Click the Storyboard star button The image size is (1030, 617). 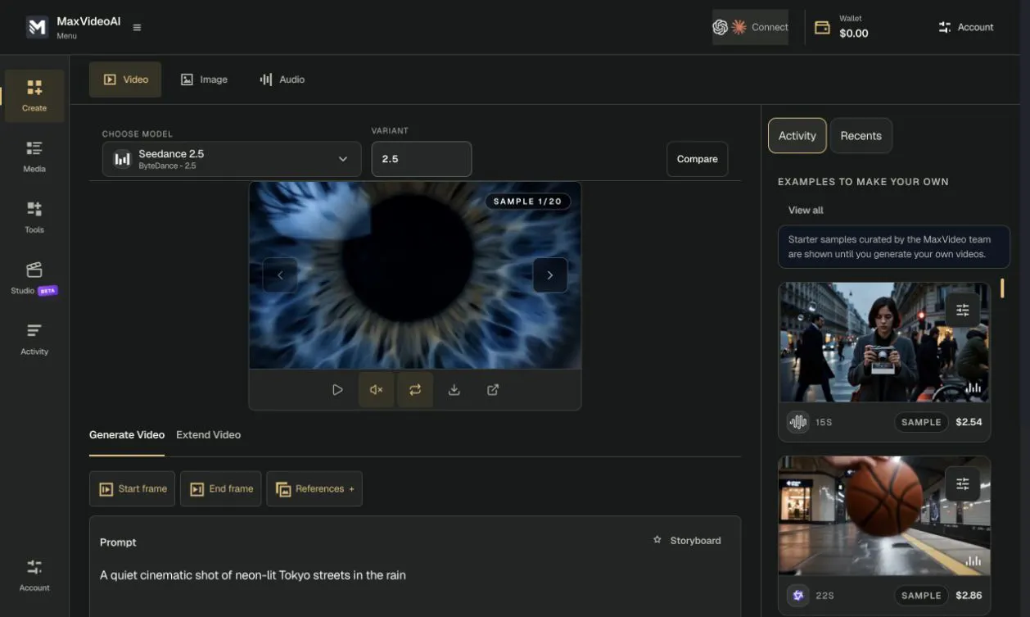pos(686,540)
